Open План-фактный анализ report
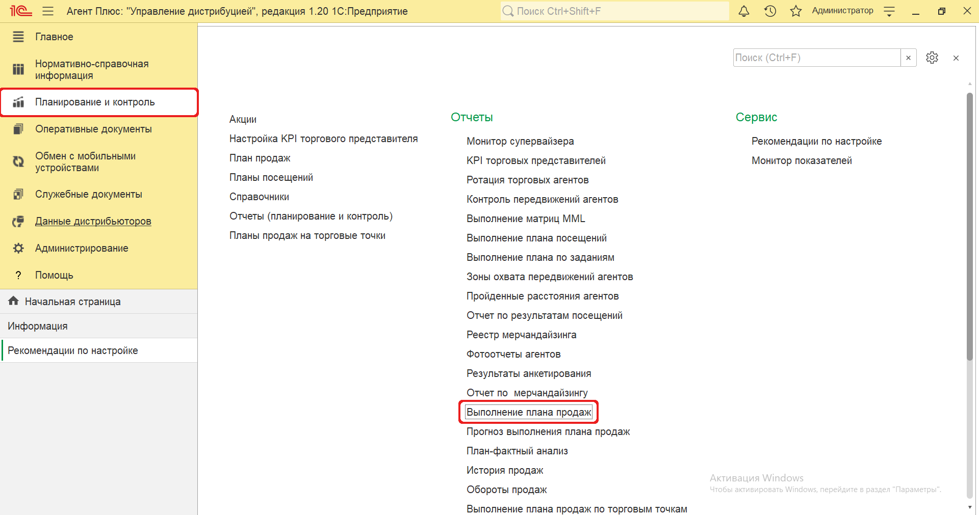The height and width of the screenshot is (515, 979). (x=517, y=451)
